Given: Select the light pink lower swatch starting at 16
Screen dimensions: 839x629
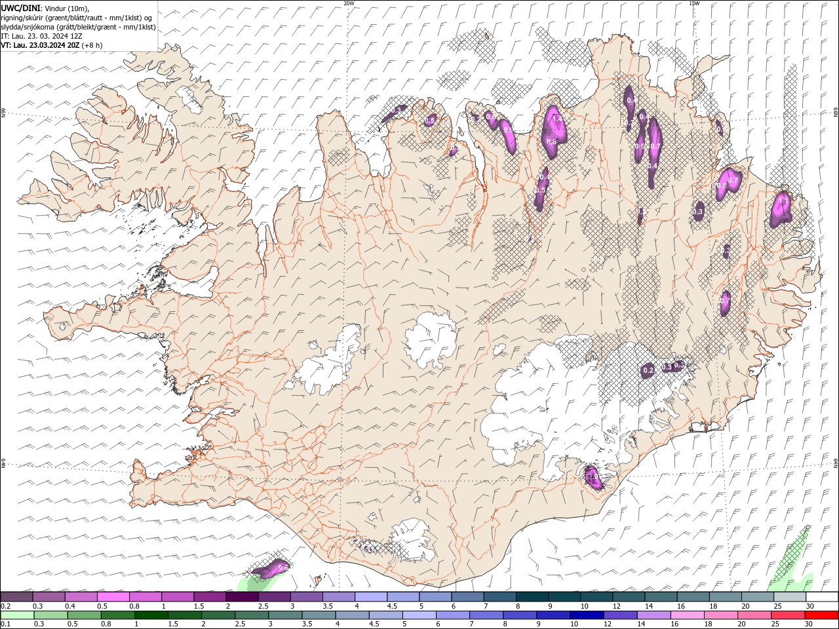Looking at the screenshot, I should (688, 615).
